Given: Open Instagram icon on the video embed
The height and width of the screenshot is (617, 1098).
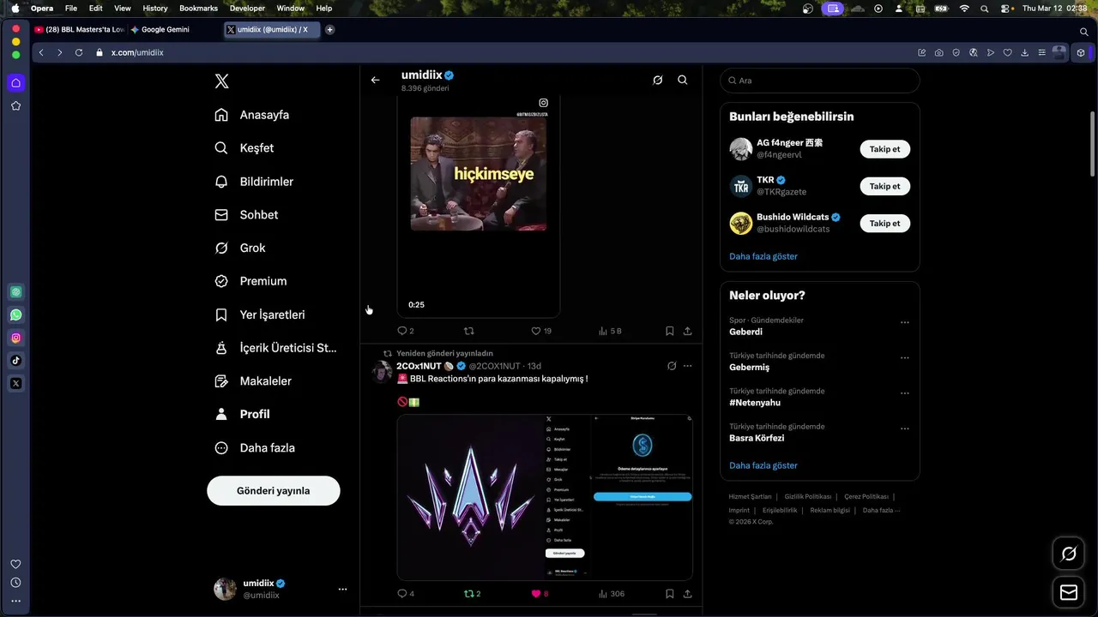Looking at the screenshot, I should pyautogui.click(x=543, y=103).
